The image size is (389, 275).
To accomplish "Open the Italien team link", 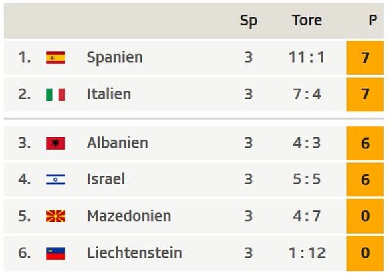I will [x=109, y=94].
